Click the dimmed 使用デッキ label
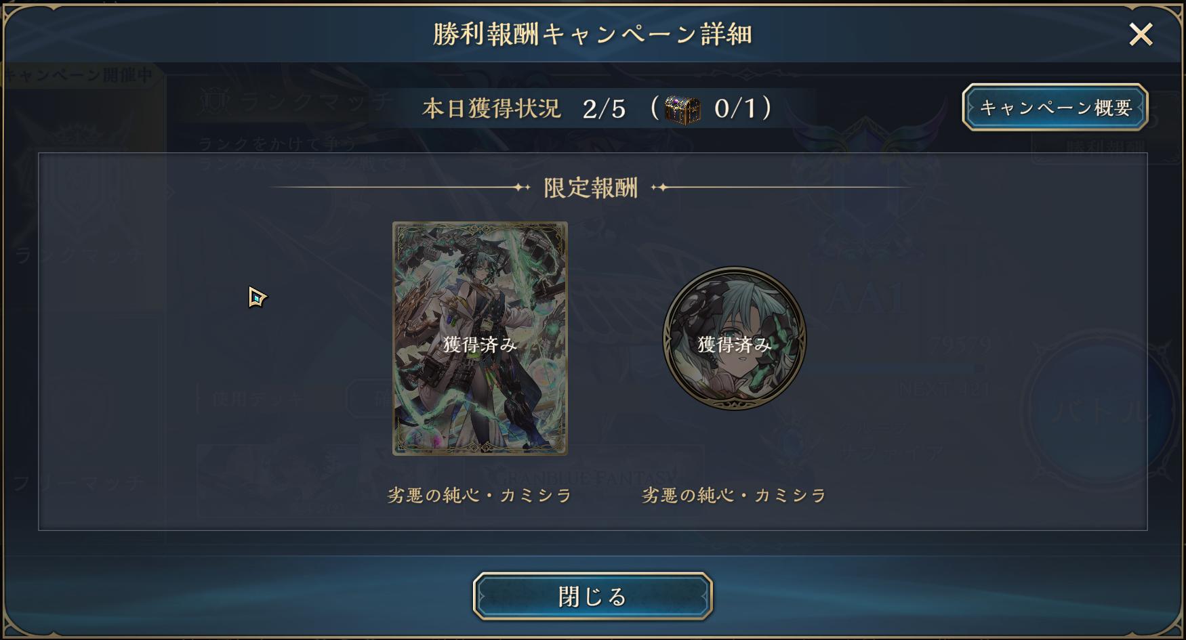The height and width of the screenshot is (640, 1186). pos(258,399)
